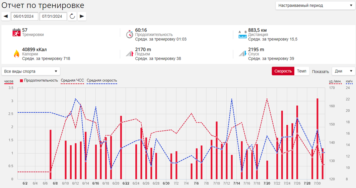
Task: Edit the start date field 06/01/2024
Action: tap(24, 16)
